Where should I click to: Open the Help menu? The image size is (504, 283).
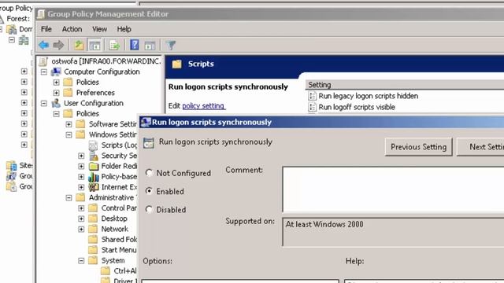(124, 29)
